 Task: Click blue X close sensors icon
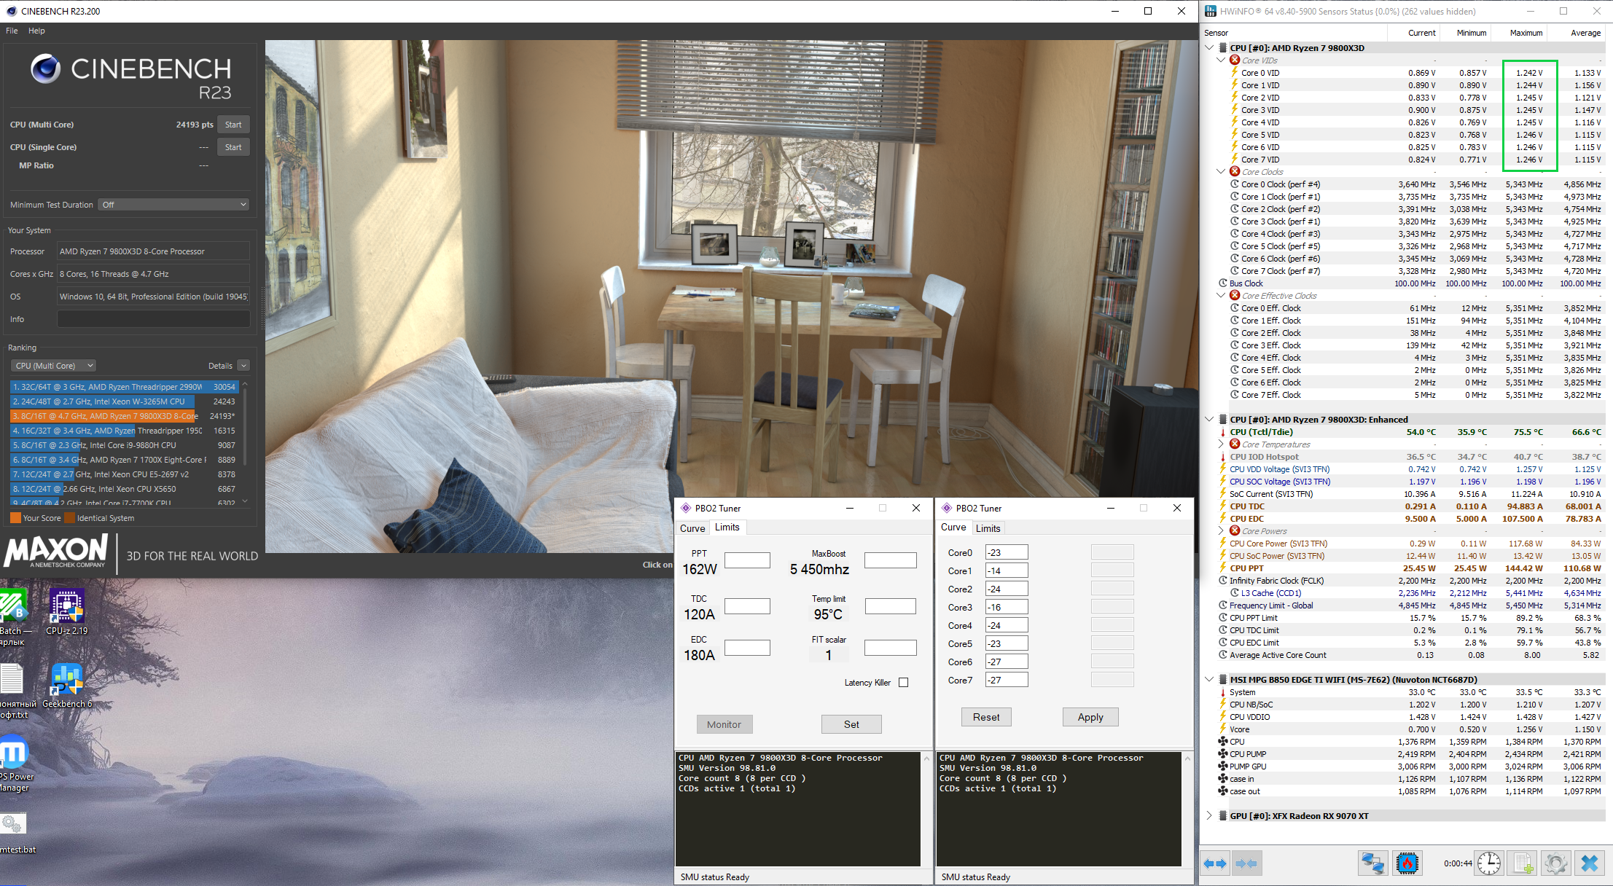click(1590, 863)
